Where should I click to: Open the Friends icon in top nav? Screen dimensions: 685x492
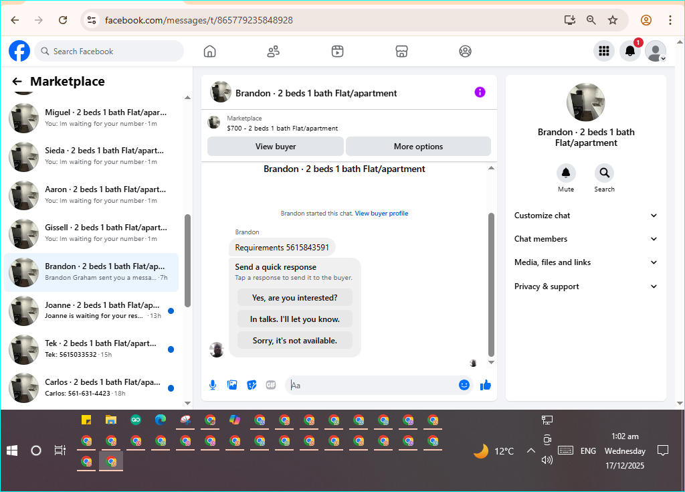pos(274,51)
